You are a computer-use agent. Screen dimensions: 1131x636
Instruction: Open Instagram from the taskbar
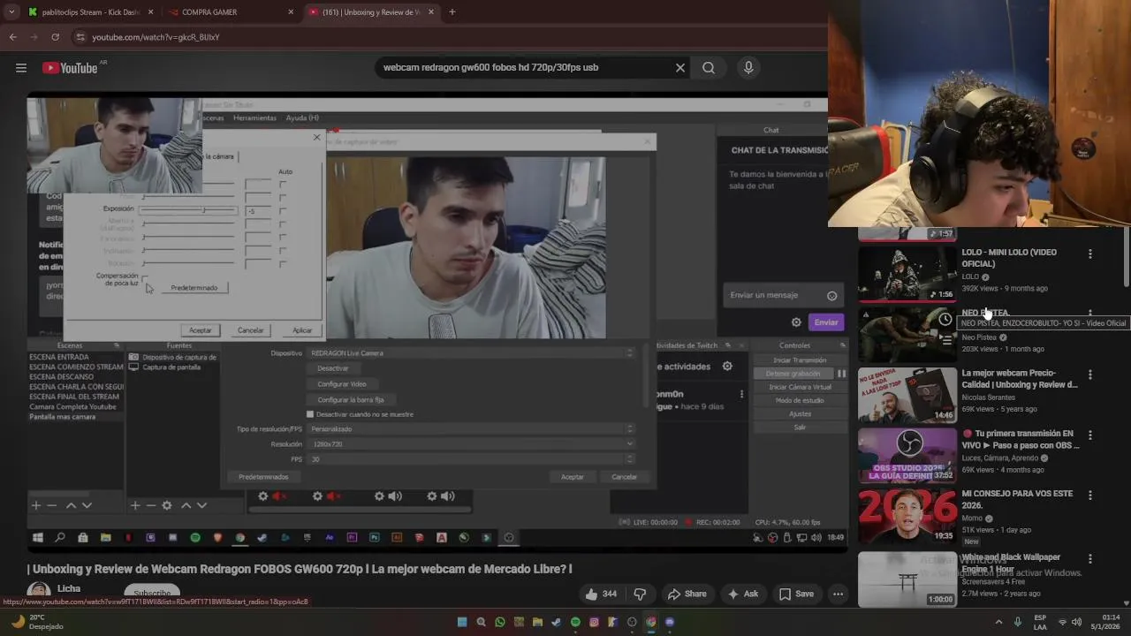click(x=594, y=622)
